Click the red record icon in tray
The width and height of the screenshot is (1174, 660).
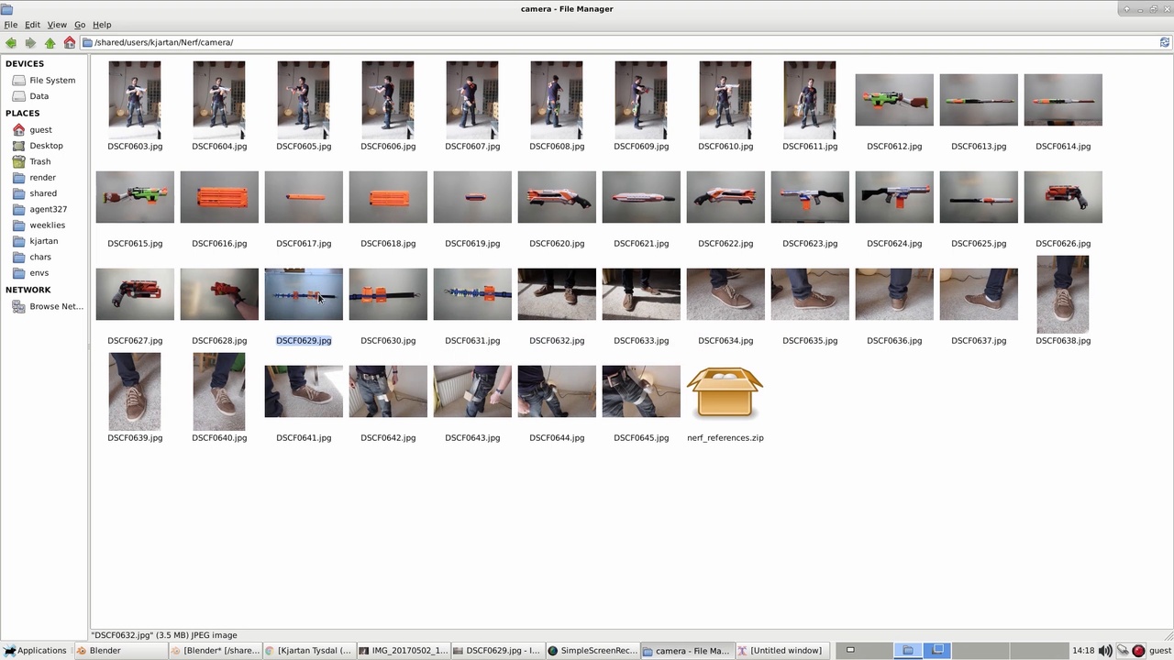(x=1138, y=651)
